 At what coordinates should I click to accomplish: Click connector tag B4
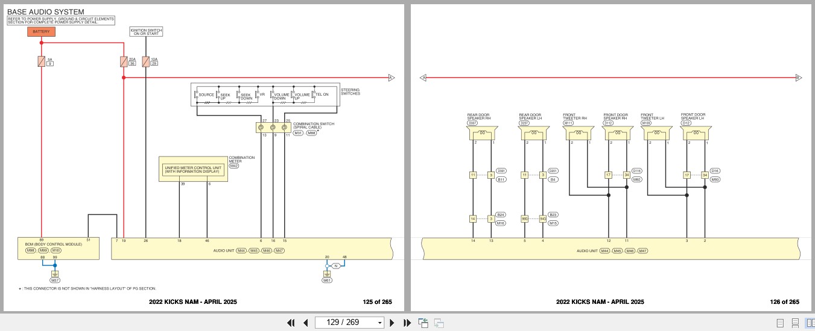point(553,179)
